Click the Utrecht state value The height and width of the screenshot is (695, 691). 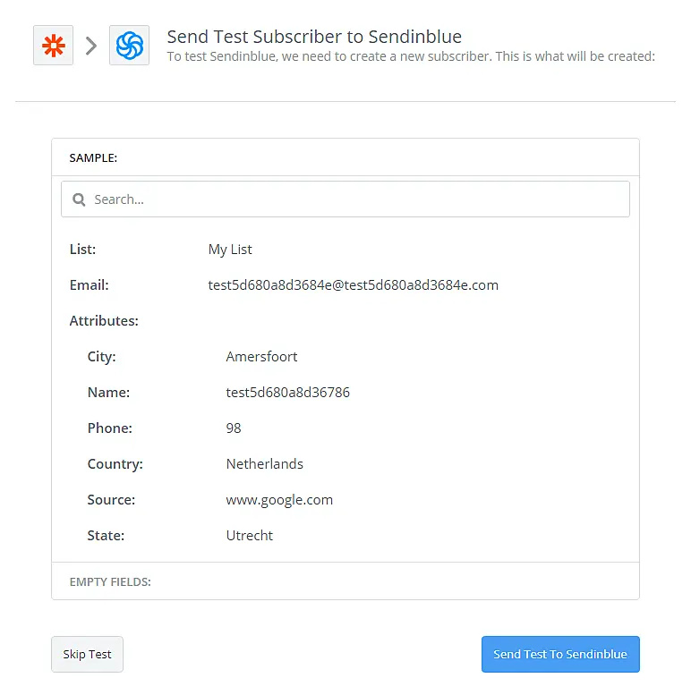[249, 536]
